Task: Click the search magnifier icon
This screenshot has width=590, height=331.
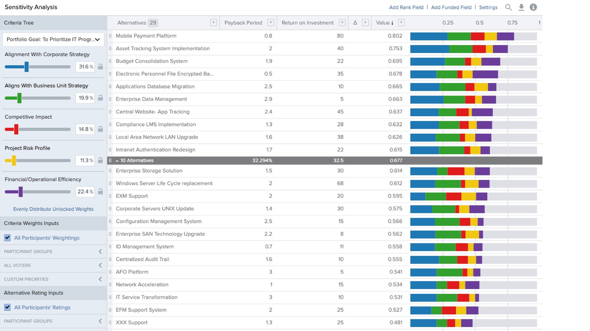Action: (508, 7)
